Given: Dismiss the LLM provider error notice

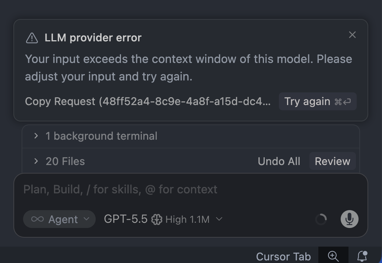Looking at the screenshot, I should click(352, 35).
